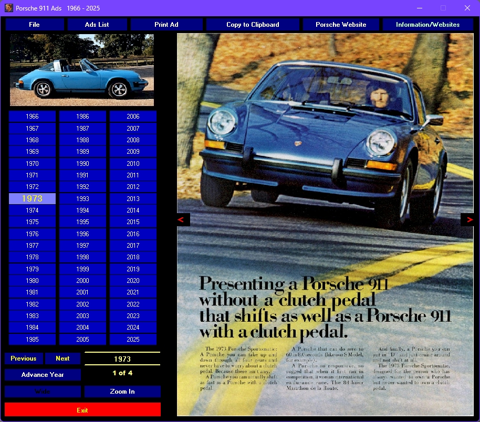Screen dimensions: 480x422
Task: Click the 1973 year display field
Action: 122,358
